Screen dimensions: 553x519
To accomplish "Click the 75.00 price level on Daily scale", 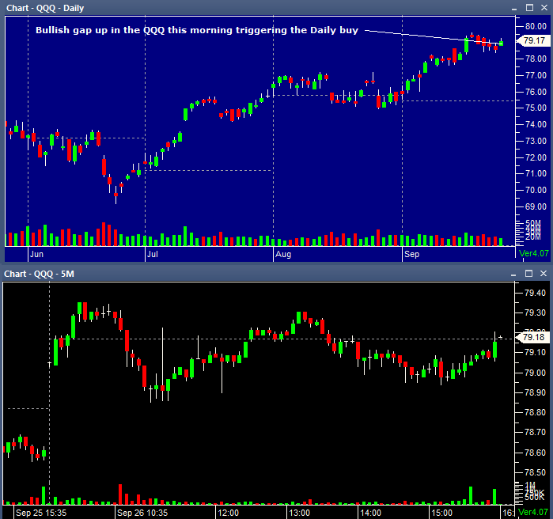I will coord(536,108).
